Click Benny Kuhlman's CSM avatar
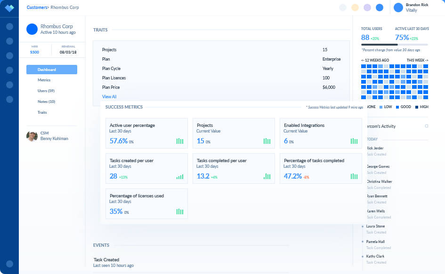The width and height of the screenshot is (445, 274). coord(32,136)
